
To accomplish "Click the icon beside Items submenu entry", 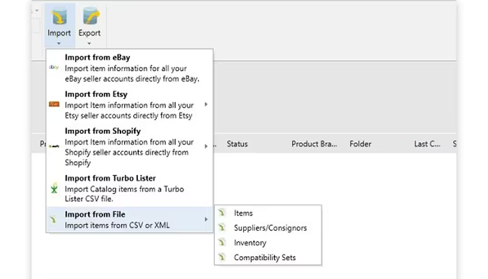I will tap(222, 213).
